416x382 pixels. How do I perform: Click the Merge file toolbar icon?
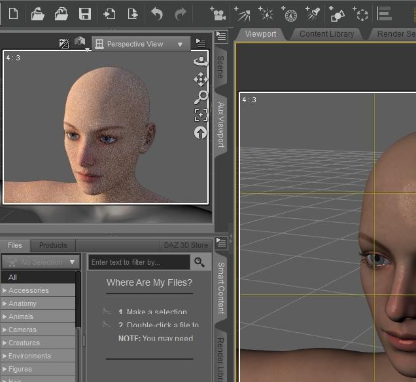coord(61,14)
